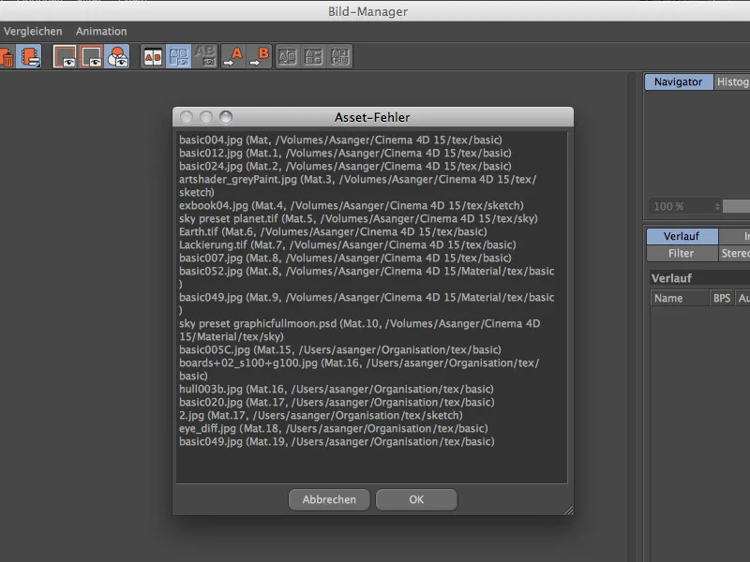
Task: Toggle the color channels circles visibility icon
Action: click(117, 56)
